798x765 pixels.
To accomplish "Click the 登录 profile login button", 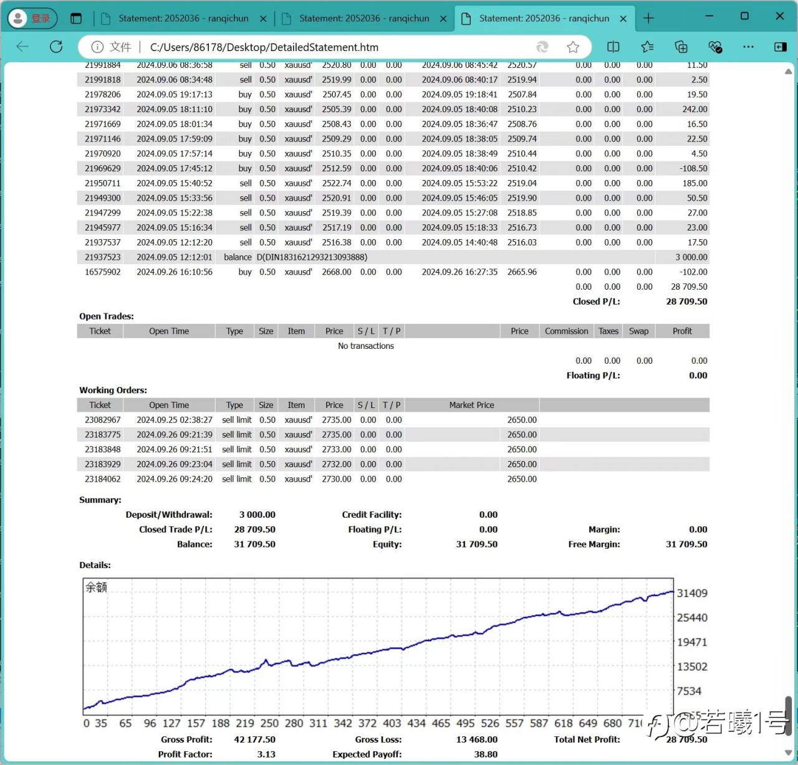I will point(32,19).
